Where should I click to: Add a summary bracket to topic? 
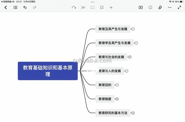point(83,7)
